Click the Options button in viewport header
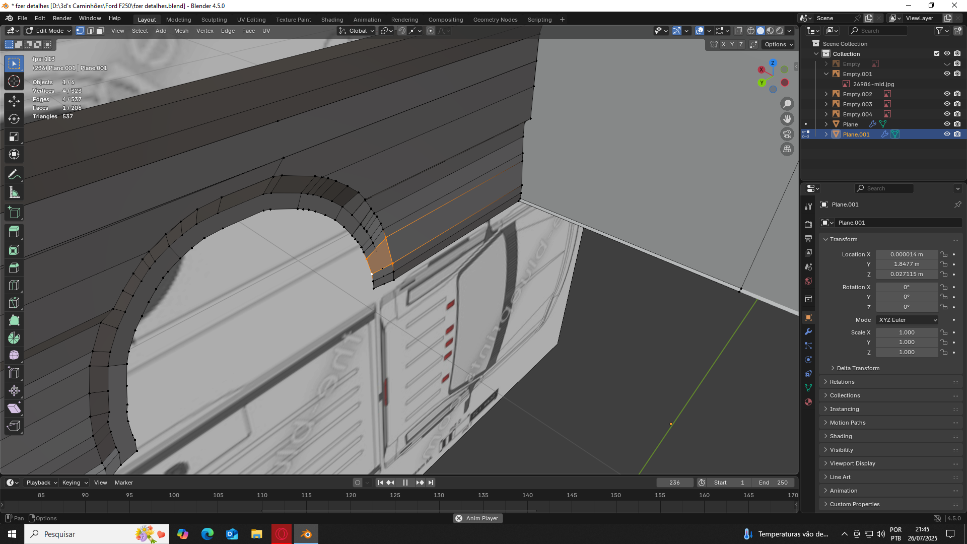 point(778,44)
